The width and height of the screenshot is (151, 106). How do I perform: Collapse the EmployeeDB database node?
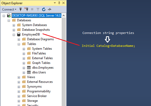(14, 35)
